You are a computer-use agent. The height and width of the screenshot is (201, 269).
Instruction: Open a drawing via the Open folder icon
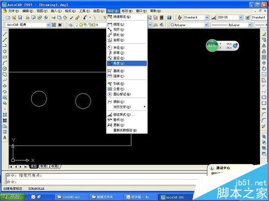14,17
